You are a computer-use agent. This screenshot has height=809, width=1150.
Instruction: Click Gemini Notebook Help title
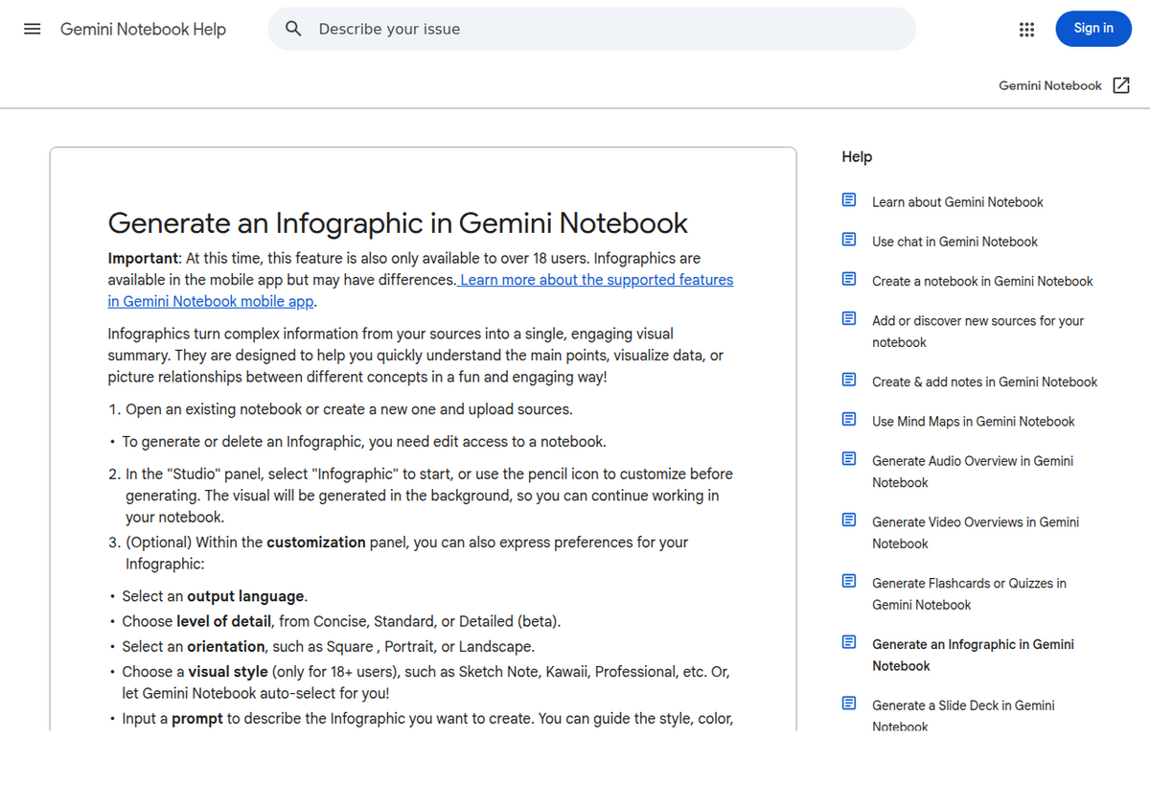[143, 29]
